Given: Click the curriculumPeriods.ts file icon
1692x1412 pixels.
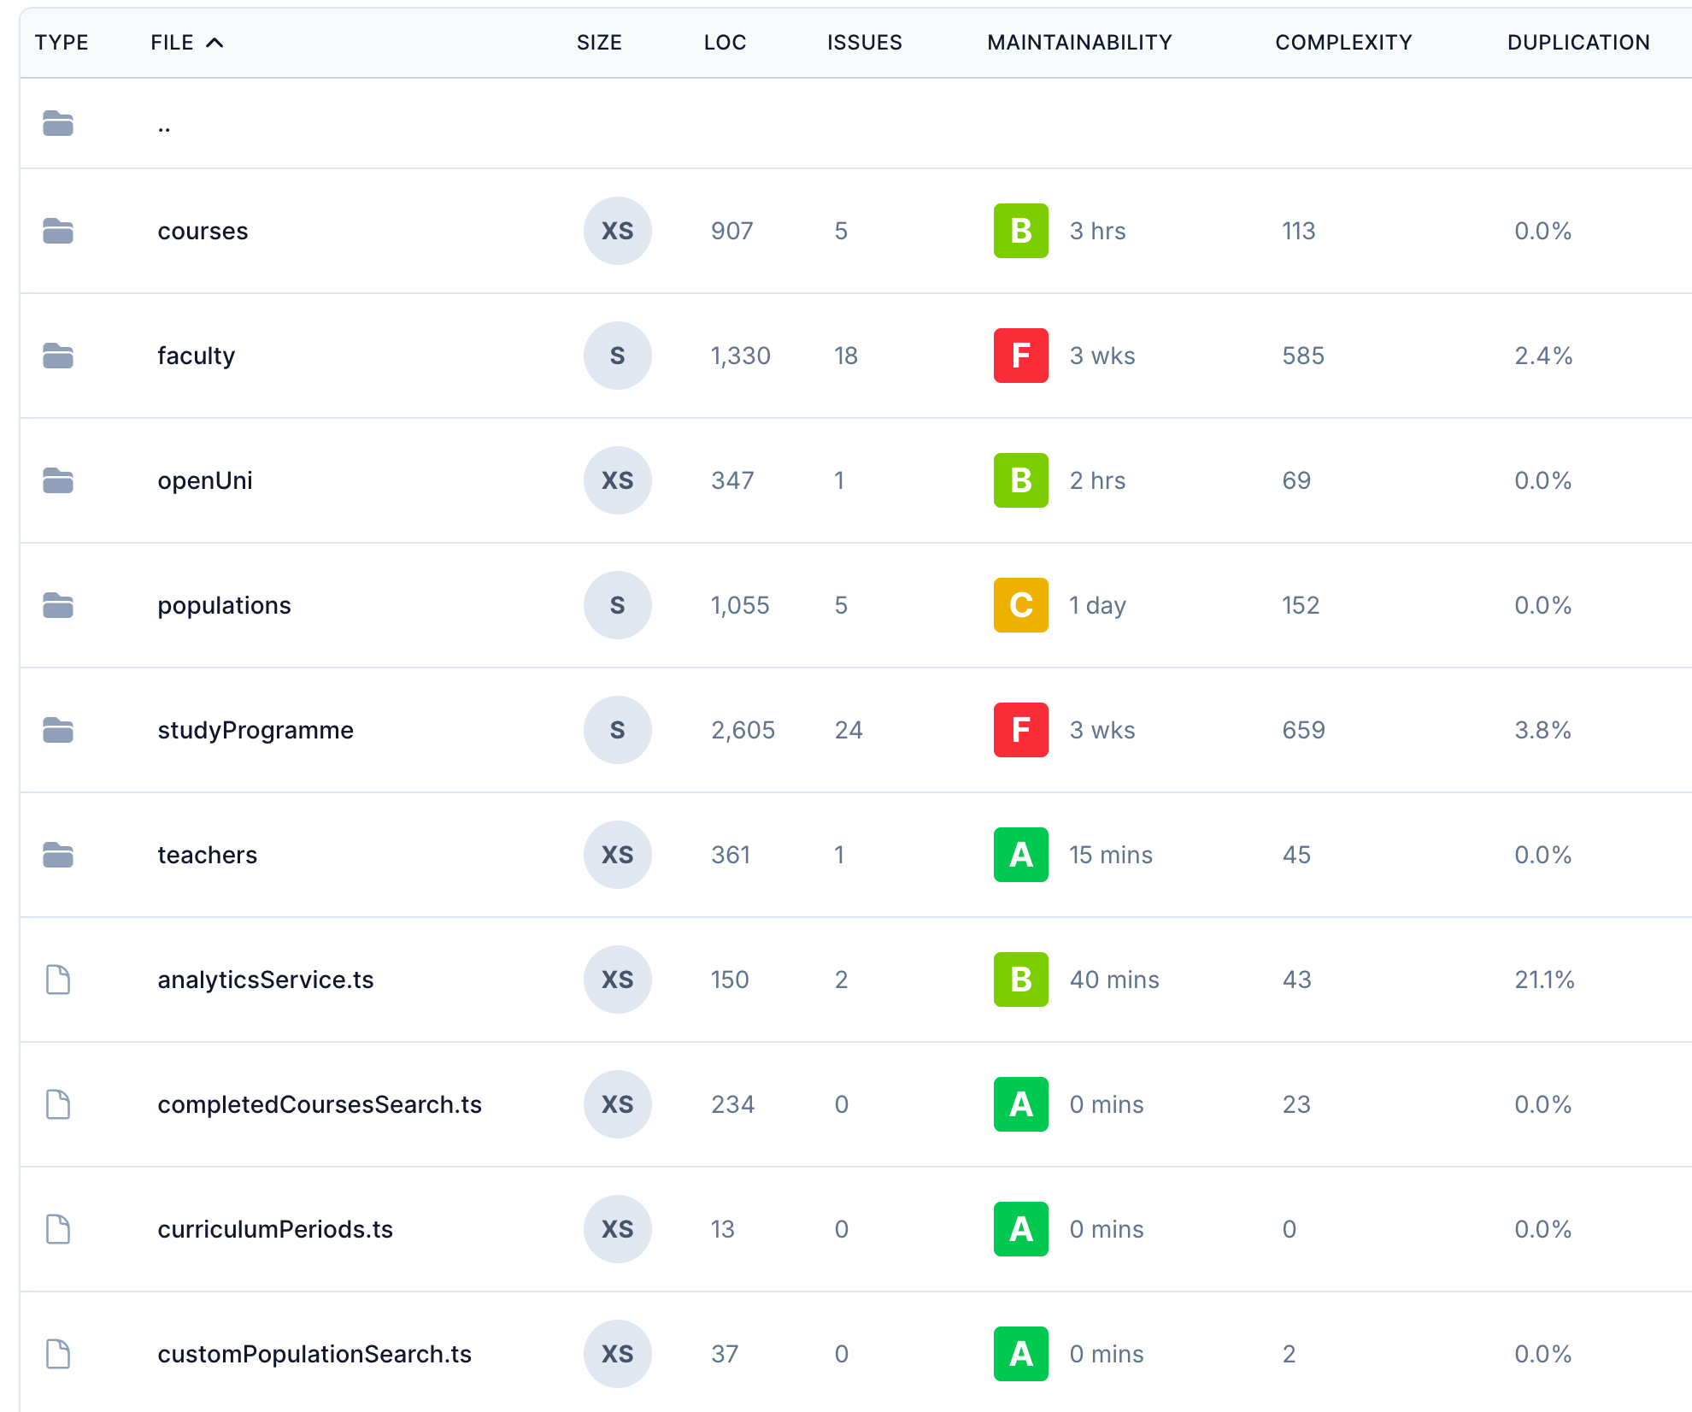Looking at the screenshot, I should 58,1229.
